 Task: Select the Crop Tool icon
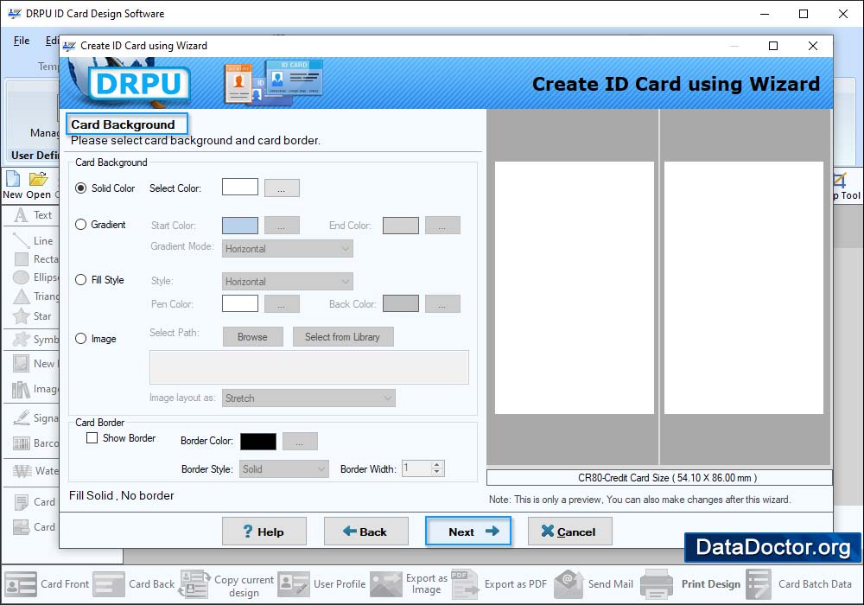pyautogui.click(x=845, y=186)
